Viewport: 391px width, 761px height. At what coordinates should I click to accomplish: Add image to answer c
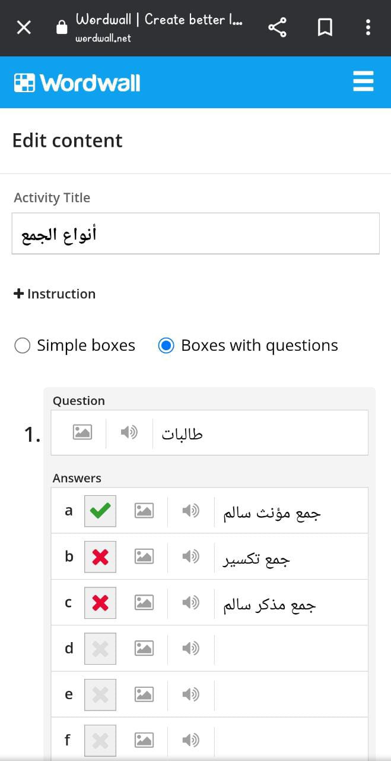tap(144, 602)
